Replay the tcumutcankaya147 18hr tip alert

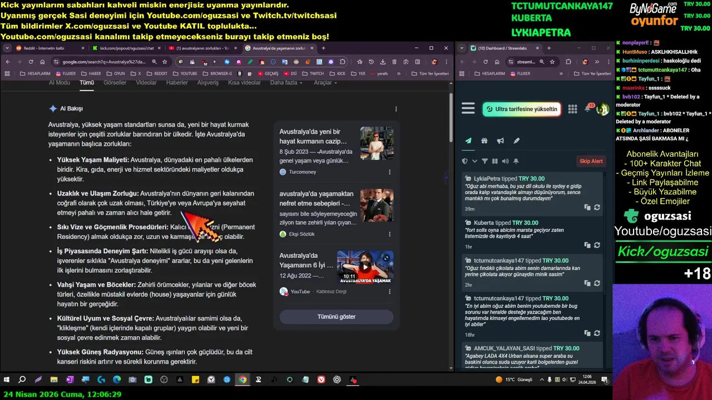tap(597, 333)
